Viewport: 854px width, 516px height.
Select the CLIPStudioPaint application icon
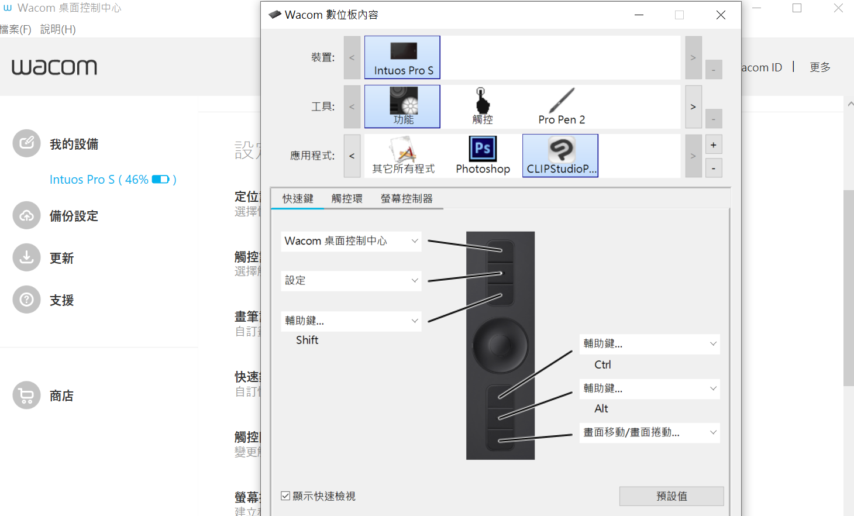pyautogui.click(x=560, y=156)
